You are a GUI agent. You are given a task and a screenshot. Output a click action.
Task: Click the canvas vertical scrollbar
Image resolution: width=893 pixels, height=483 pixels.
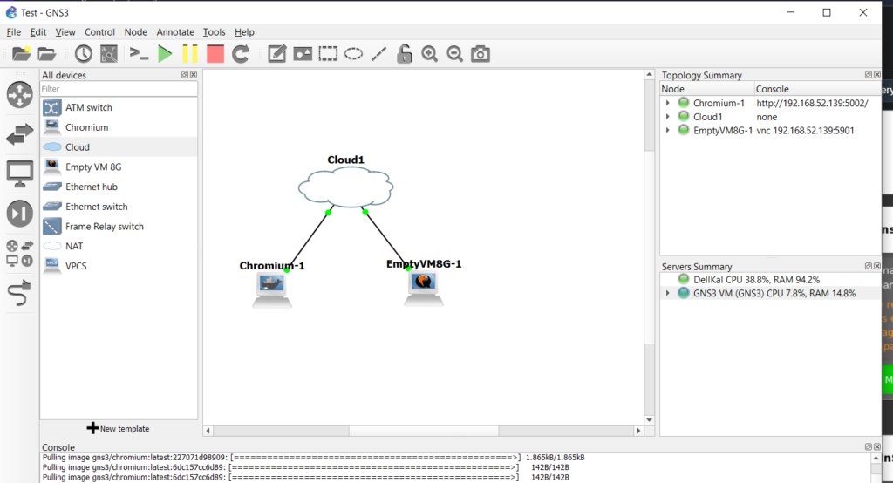coord(649,248)
